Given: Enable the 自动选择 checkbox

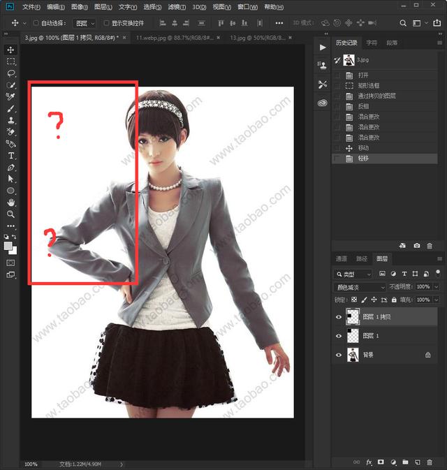Looking at the screenshot, I should click(36, 23).
